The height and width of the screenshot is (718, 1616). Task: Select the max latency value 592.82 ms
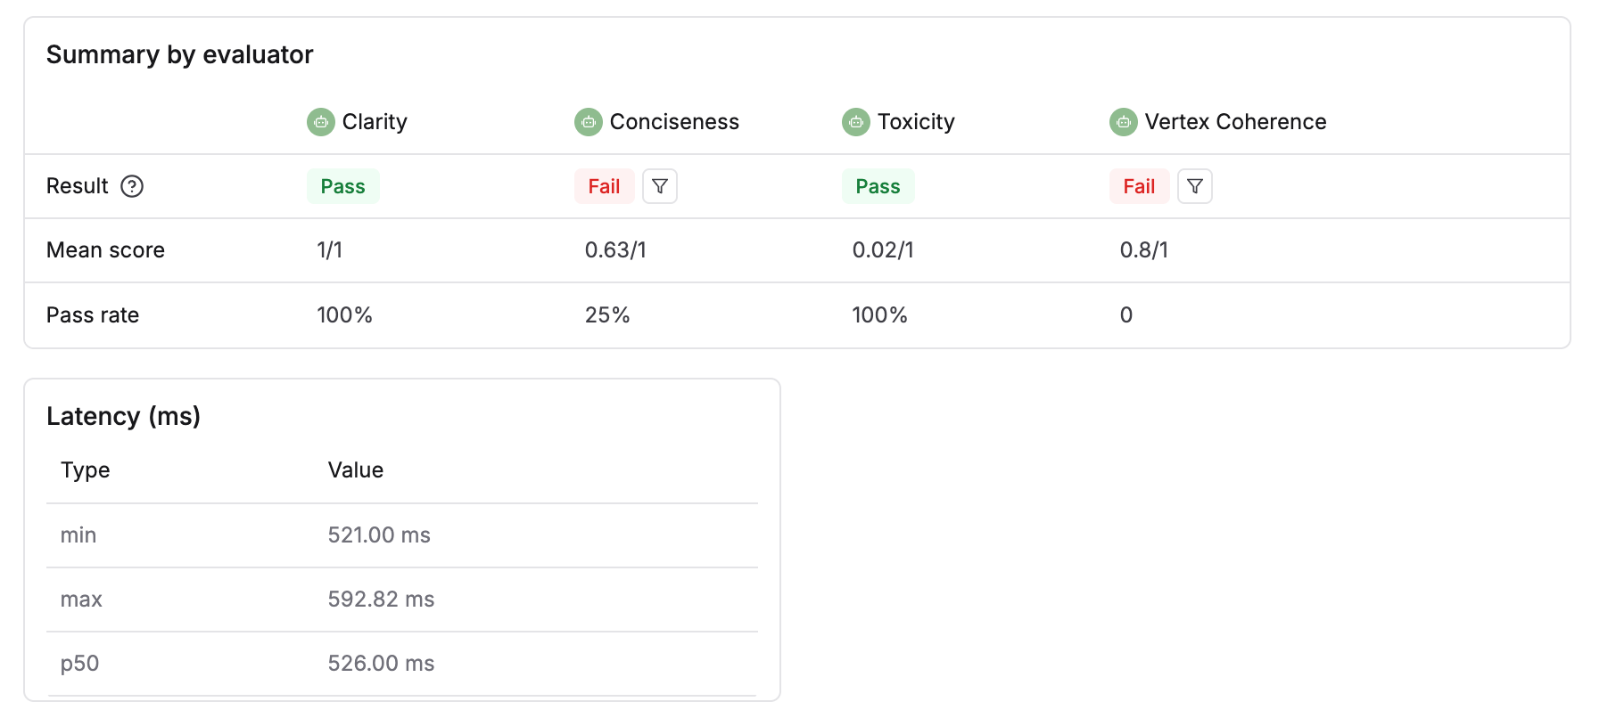tap(381, 600)
